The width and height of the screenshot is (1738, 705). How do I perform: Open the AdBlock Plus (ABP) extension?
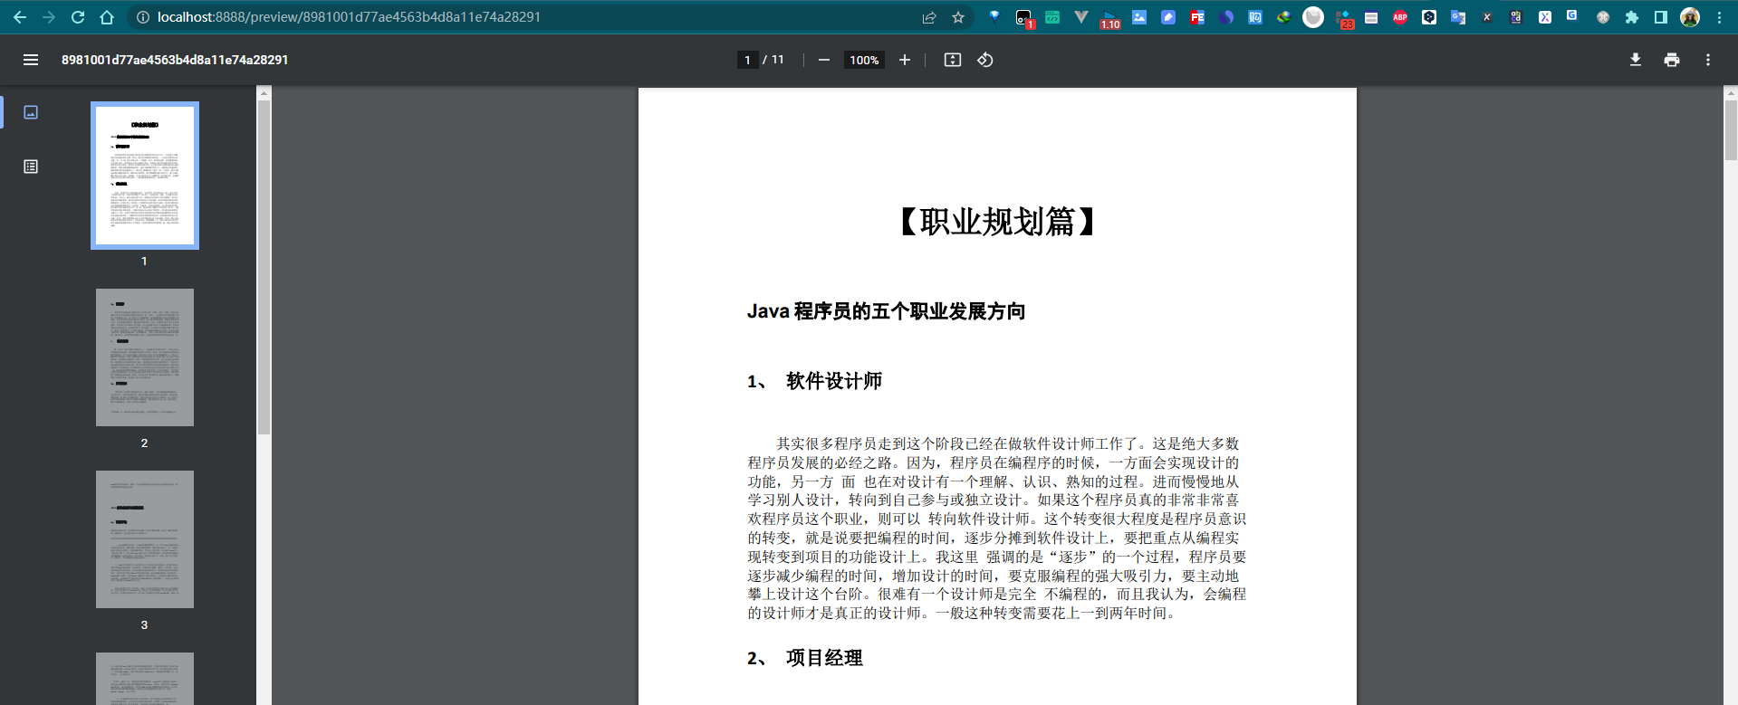tap(1400, 16)
